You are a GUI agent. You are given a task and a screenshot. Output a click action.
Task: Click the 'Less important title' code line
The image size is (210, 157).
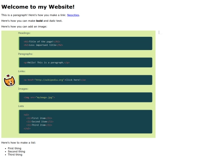click(43, 45)
